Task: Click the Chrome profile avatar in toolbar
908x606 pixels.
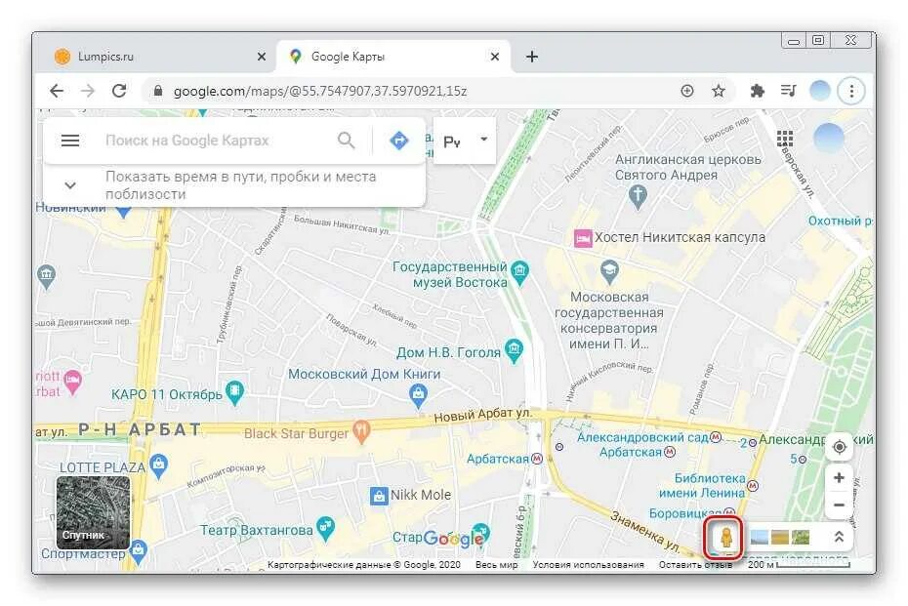Action: click(x=820, y=91)
